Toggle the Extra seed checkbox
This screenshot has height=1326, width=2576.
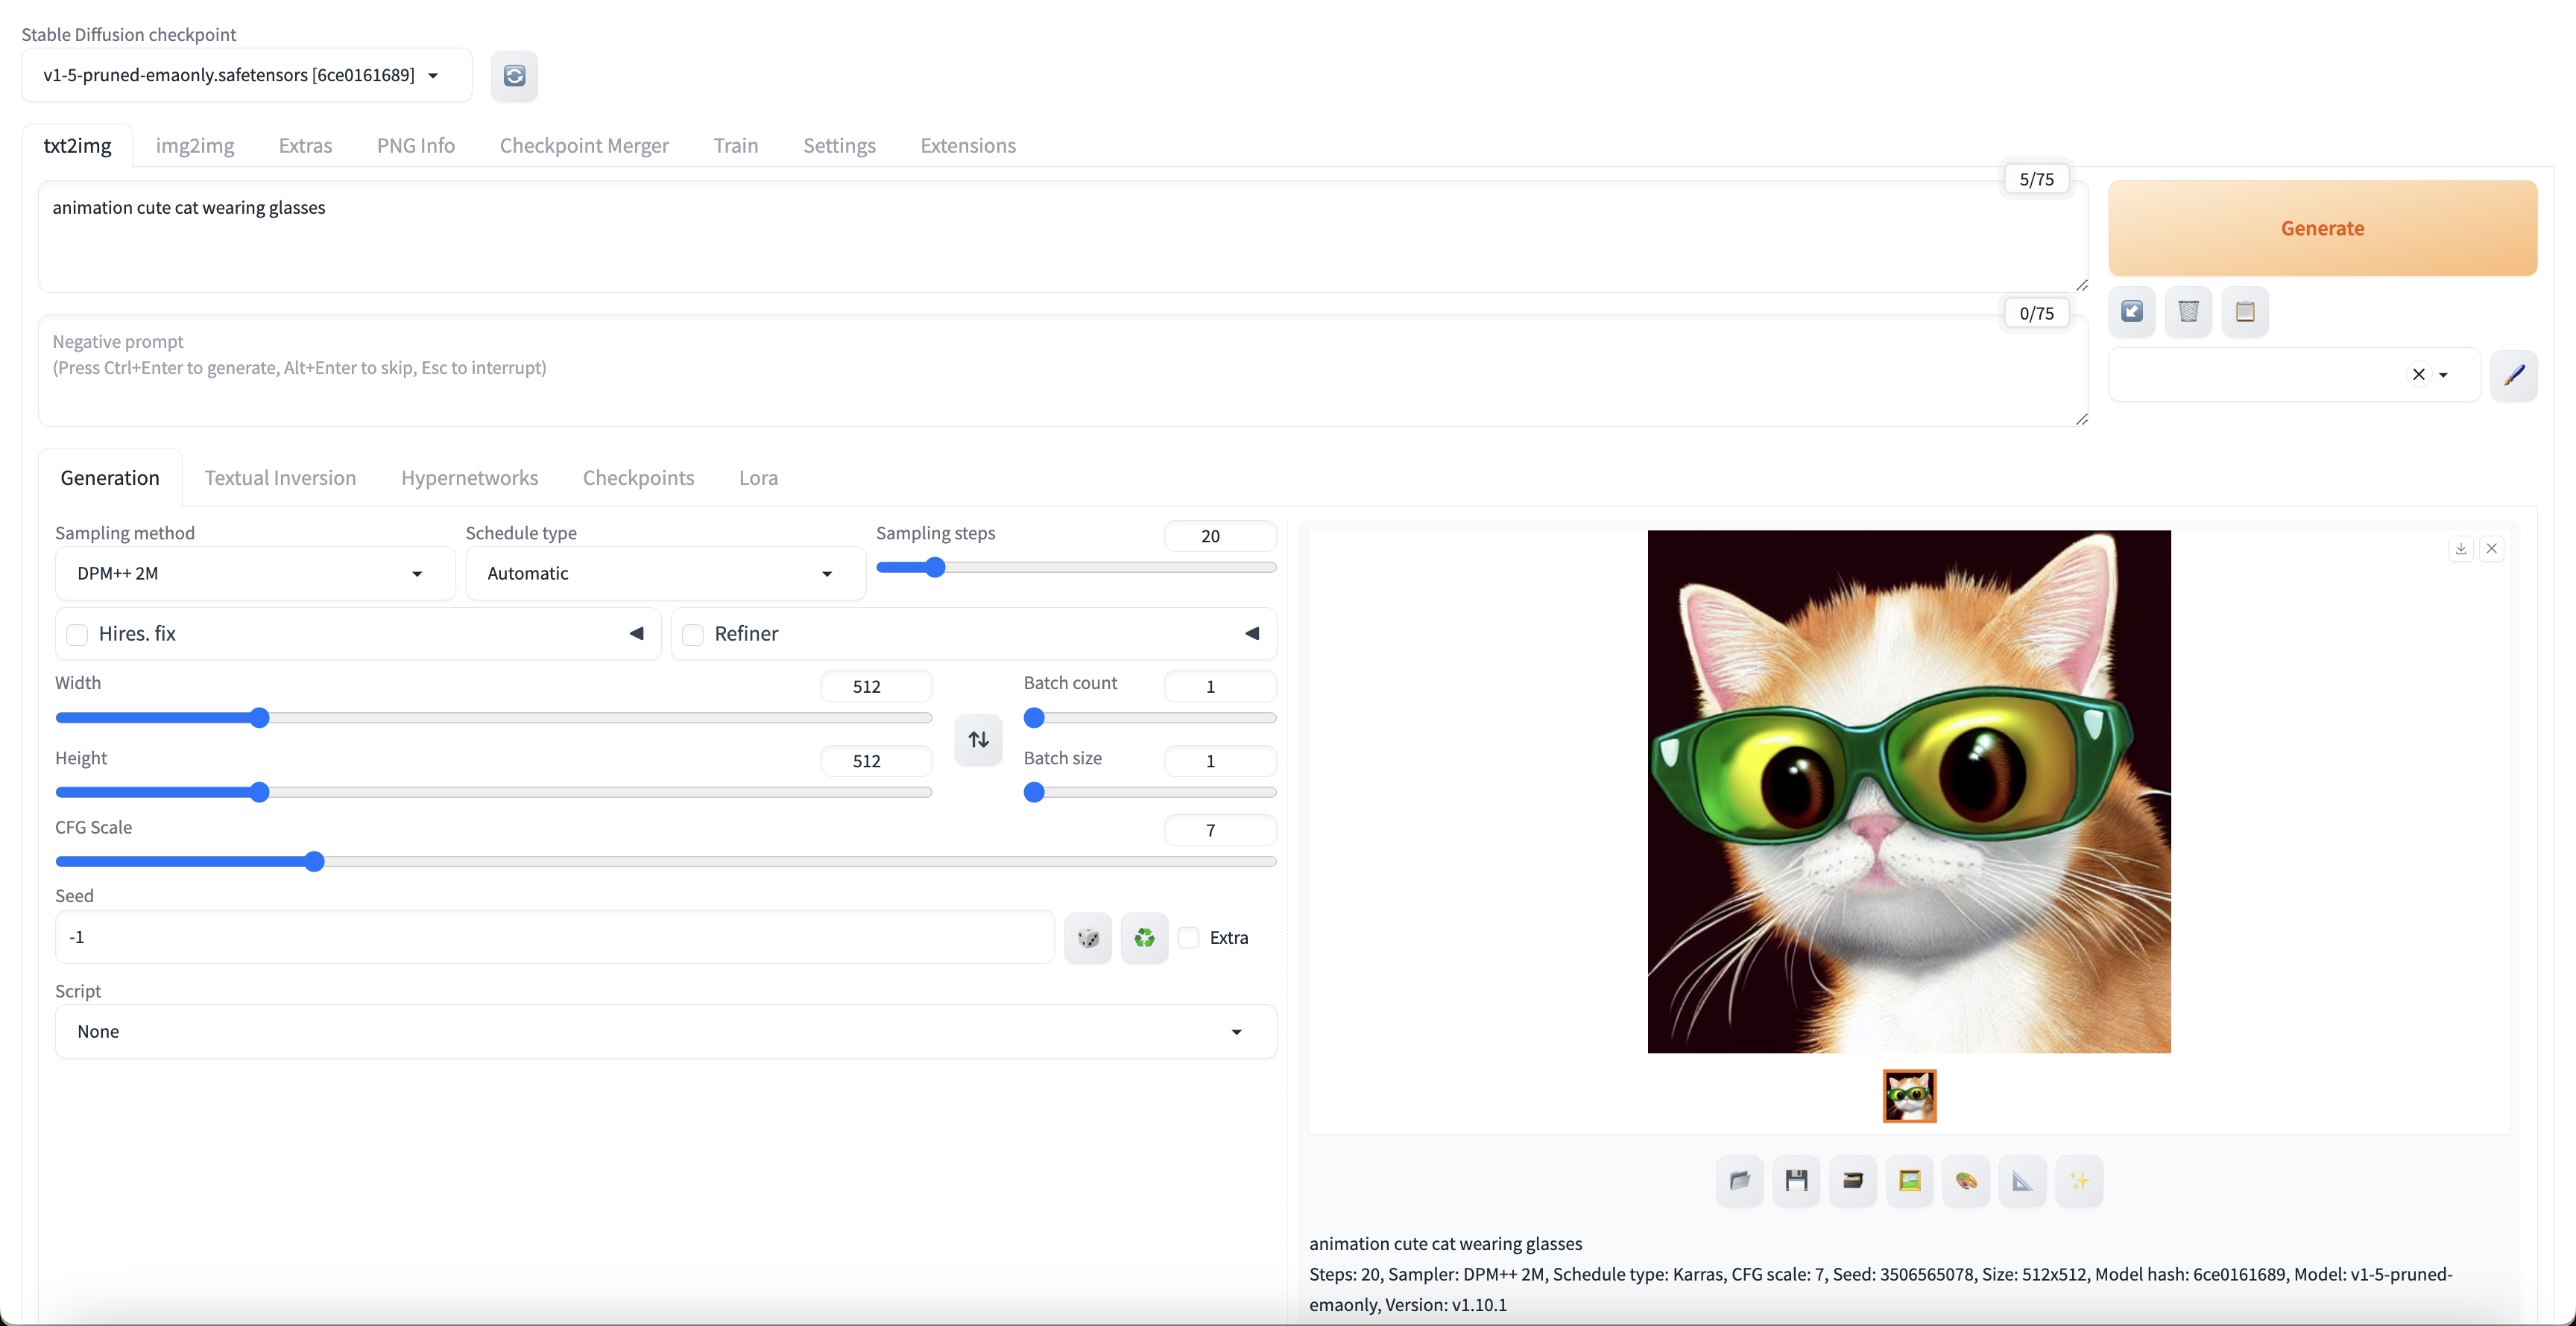[x=1188, y=937]
